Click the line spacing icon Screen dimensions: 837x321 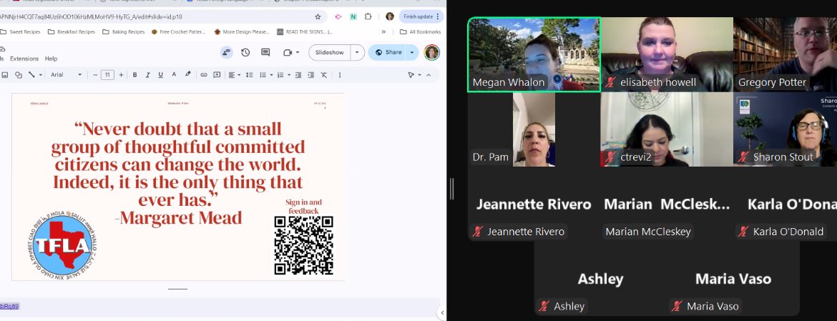(x=249, y=75)
